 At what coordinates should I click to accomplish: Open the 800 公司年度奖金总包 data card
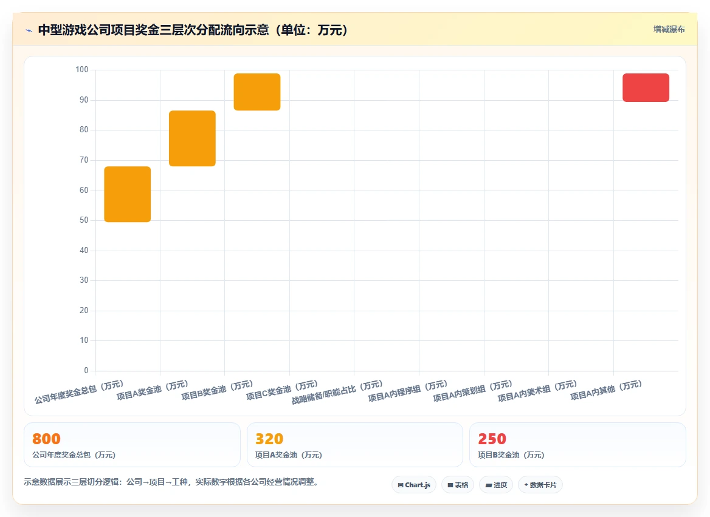point(132,445)
